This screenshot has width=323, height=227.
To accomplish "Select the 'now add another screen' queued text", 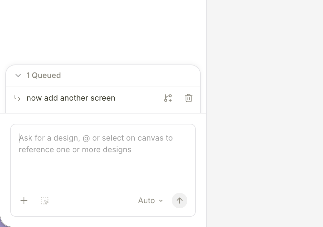I will [x=71, y=98].
